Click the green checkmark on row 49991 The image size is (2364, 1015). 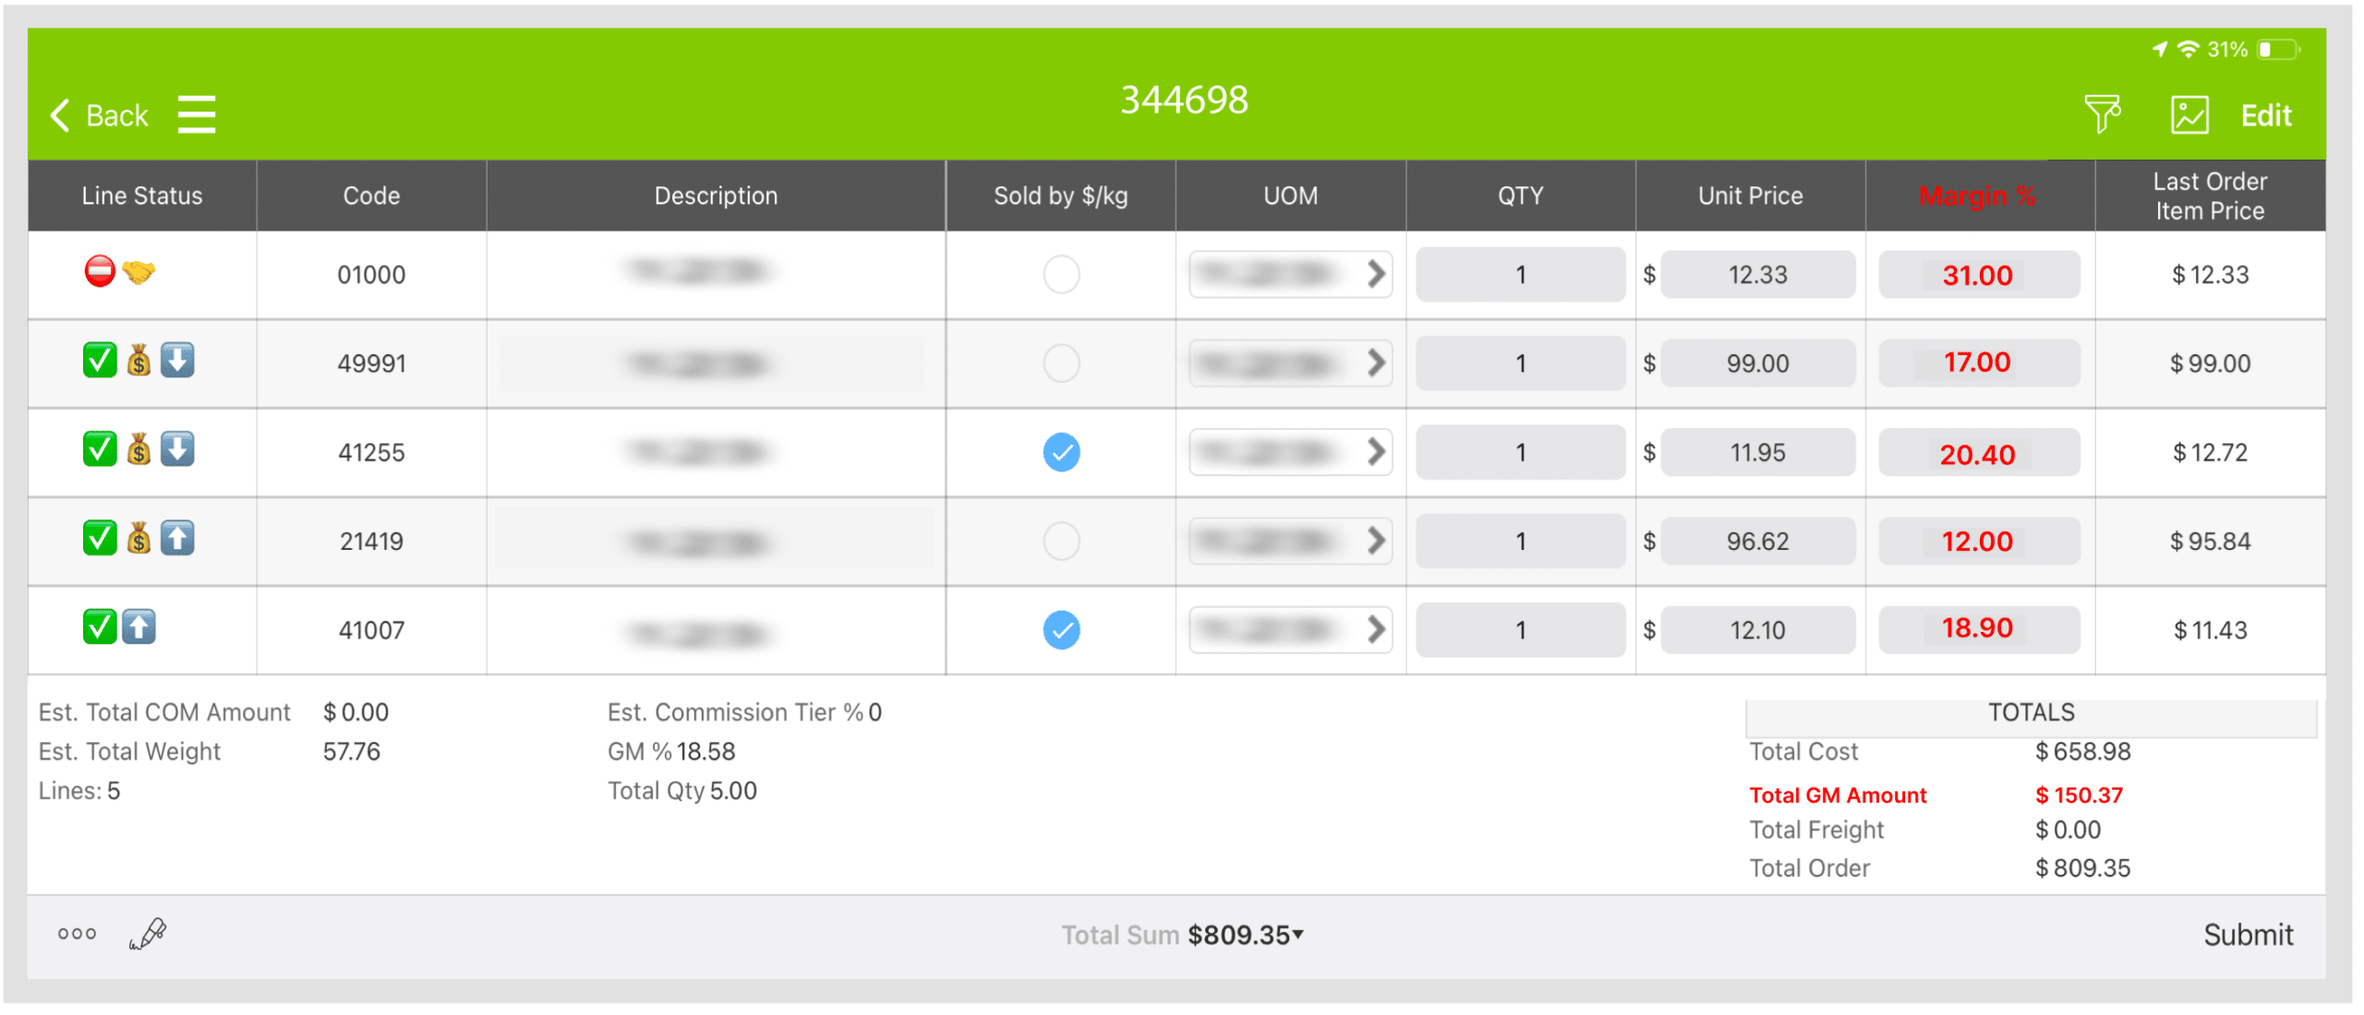[100, 361]
